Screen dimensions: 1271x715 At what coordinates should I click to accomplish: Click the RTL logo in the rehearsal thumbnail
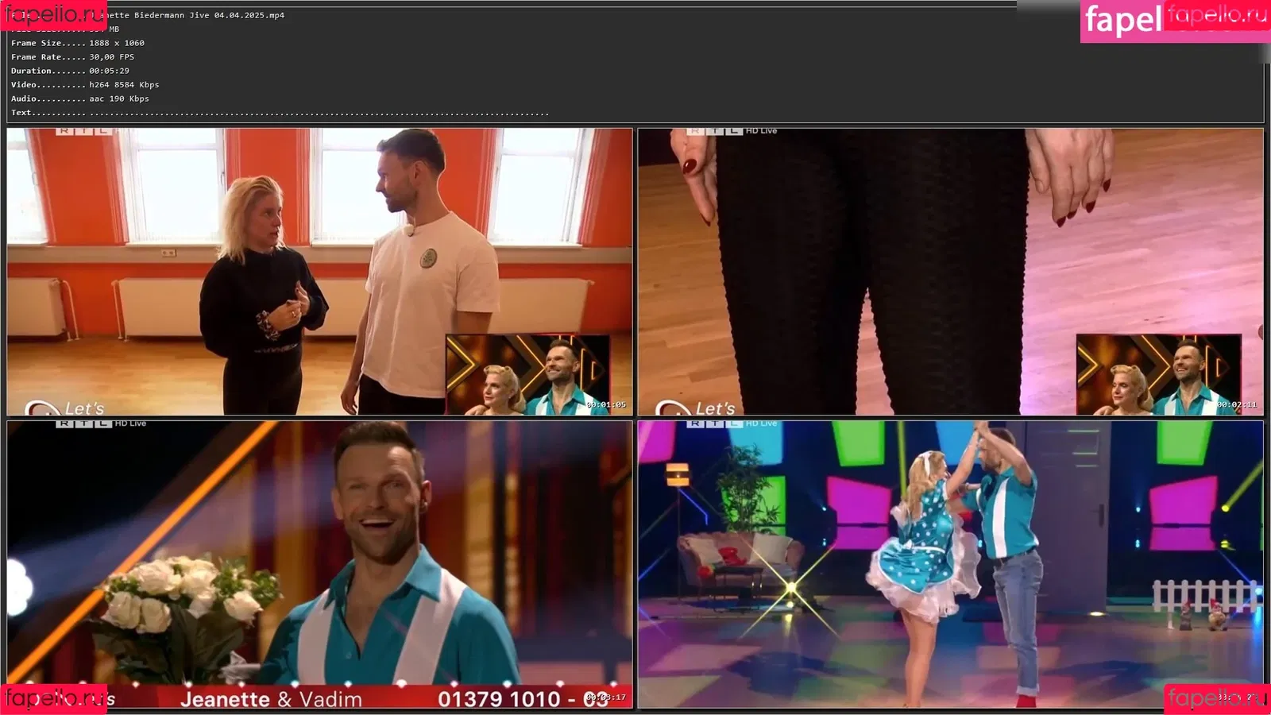click(x=83, y=131)
